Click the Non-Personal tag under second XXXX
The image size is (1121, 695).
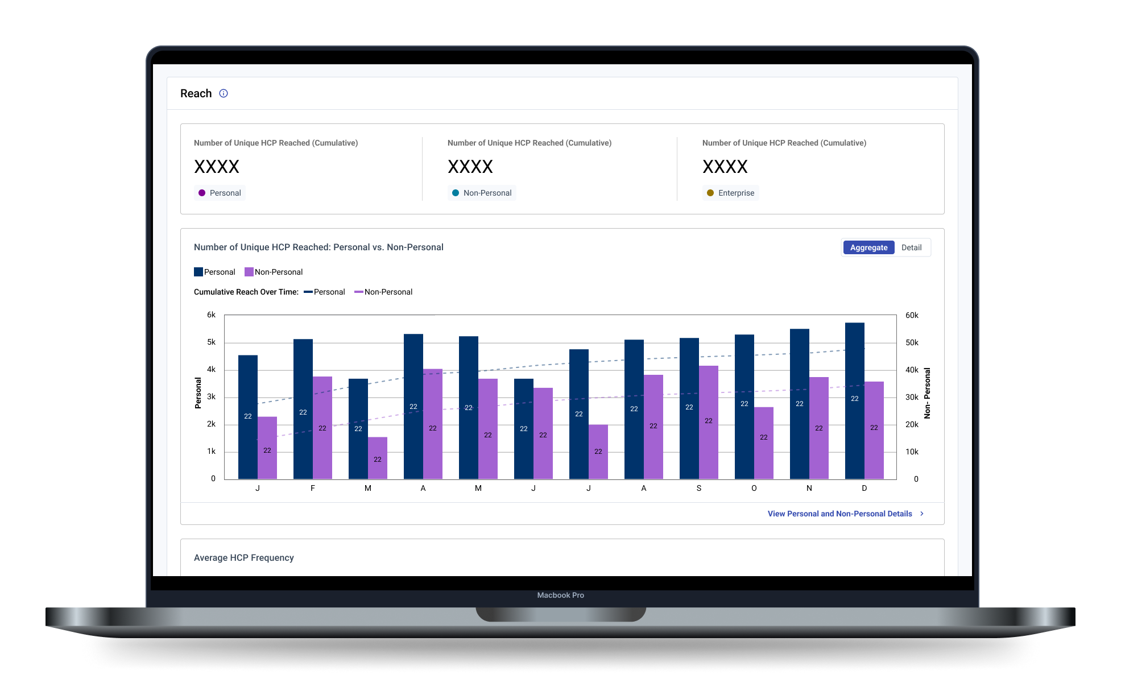pyautogui.click(x=482, y=193)
